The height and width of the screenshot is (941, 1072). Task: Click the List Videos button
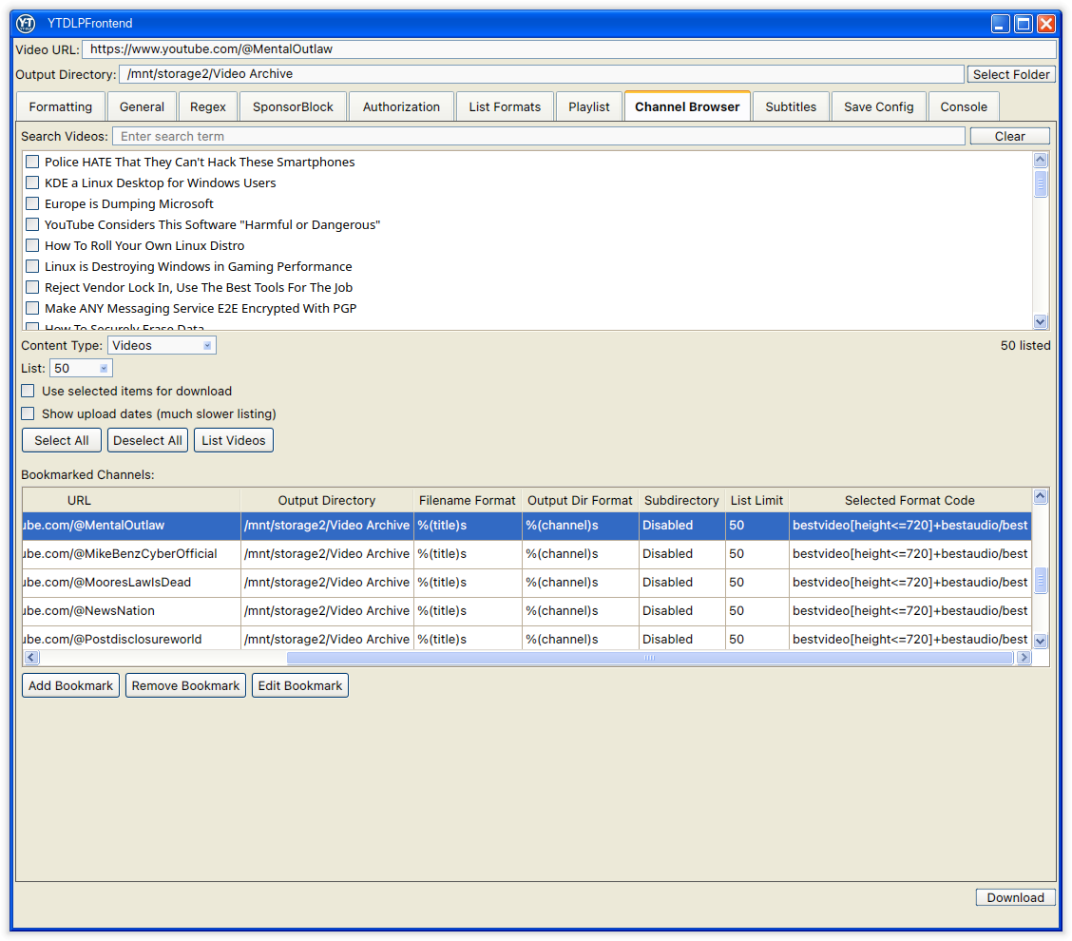(x=234, y=440)
